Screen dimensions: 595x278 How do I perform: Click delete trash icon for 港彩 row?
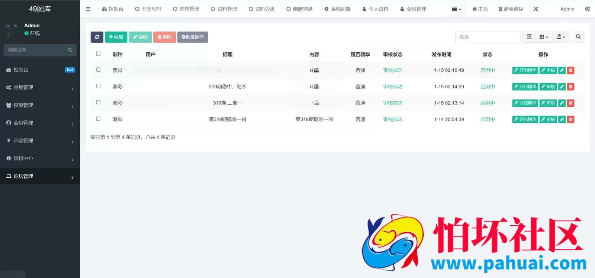pyautogui.click(x=571, y=119)
